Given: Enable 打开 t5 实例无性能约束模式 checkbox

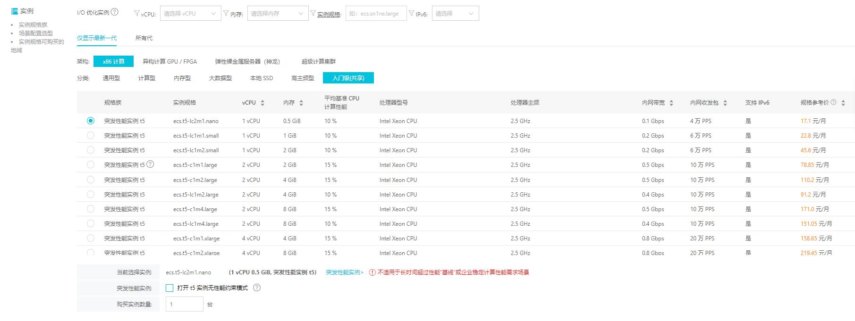Looking at the screenshot, I should click(x=169, y=288).
